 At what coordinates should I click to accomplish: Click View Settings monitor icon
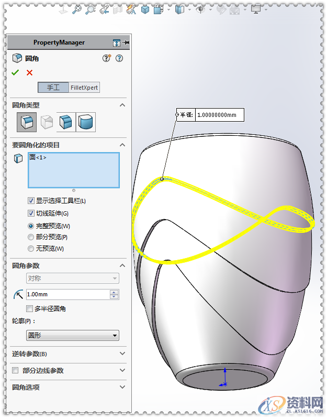tap(256, 10)
